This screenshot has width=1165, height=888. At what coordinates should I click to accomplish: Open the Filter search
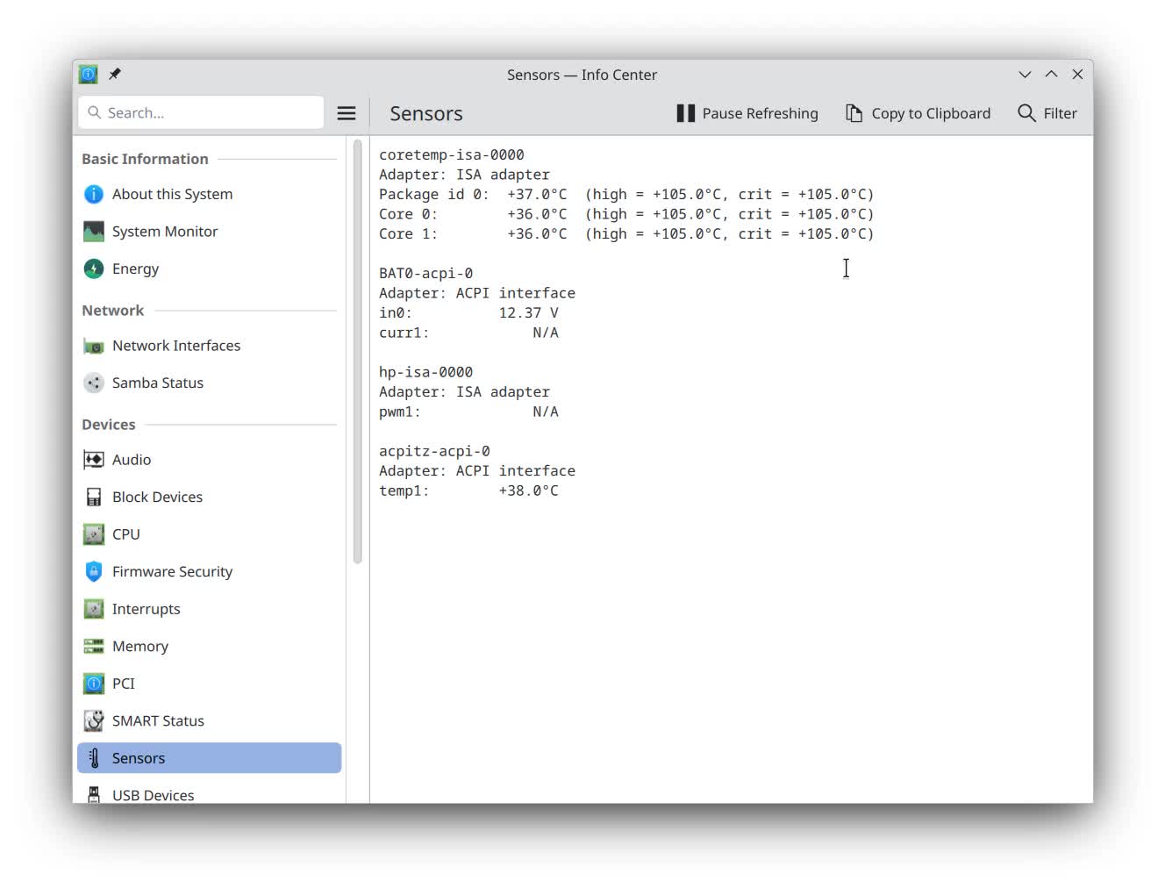point(1047,113)
